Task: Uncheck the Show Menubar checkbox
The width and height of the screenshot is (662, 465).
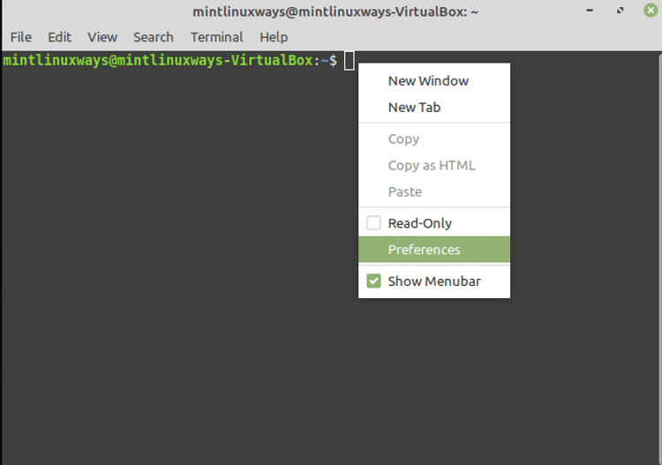Action: tap(373, 281)
